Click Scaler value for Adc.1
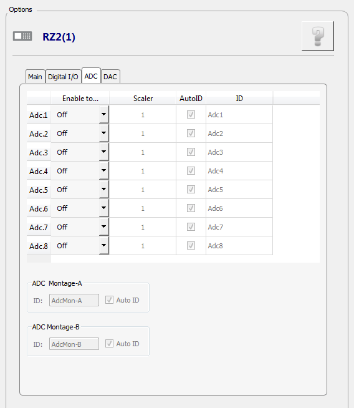The image size is (354, 408). coord(143,115)
